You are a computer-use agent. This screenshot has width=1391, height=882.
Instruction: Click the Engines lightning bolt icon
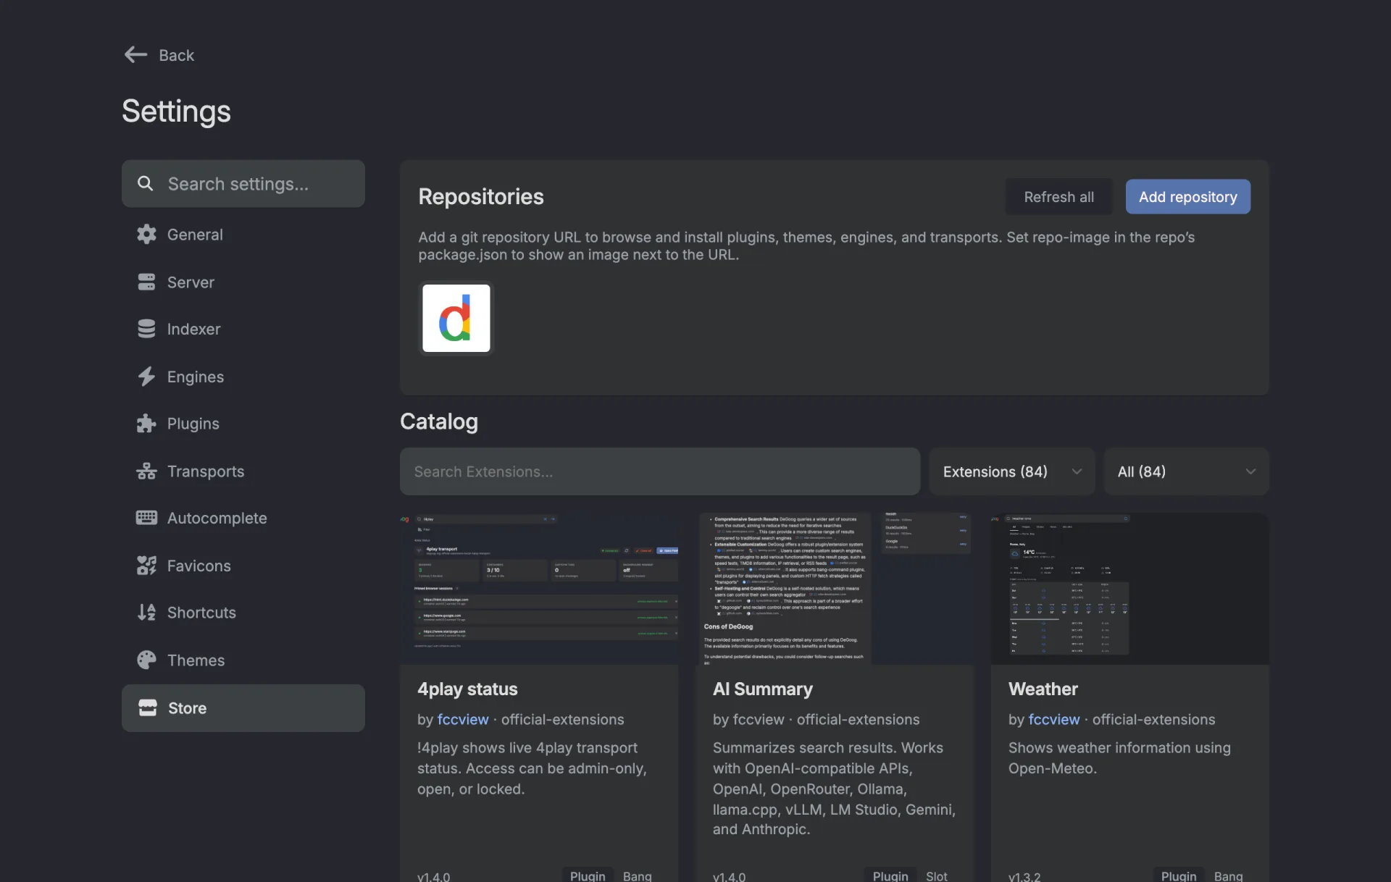coord(146,377)
